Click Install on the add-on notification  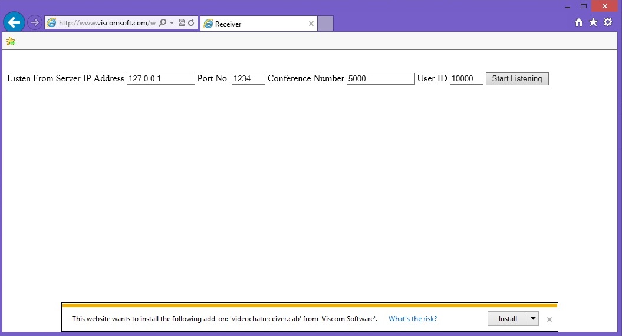(x=508, y=319)
